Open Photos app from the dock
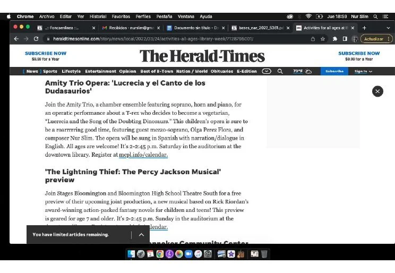Screen dimensions: 395x273 (179, 254)
